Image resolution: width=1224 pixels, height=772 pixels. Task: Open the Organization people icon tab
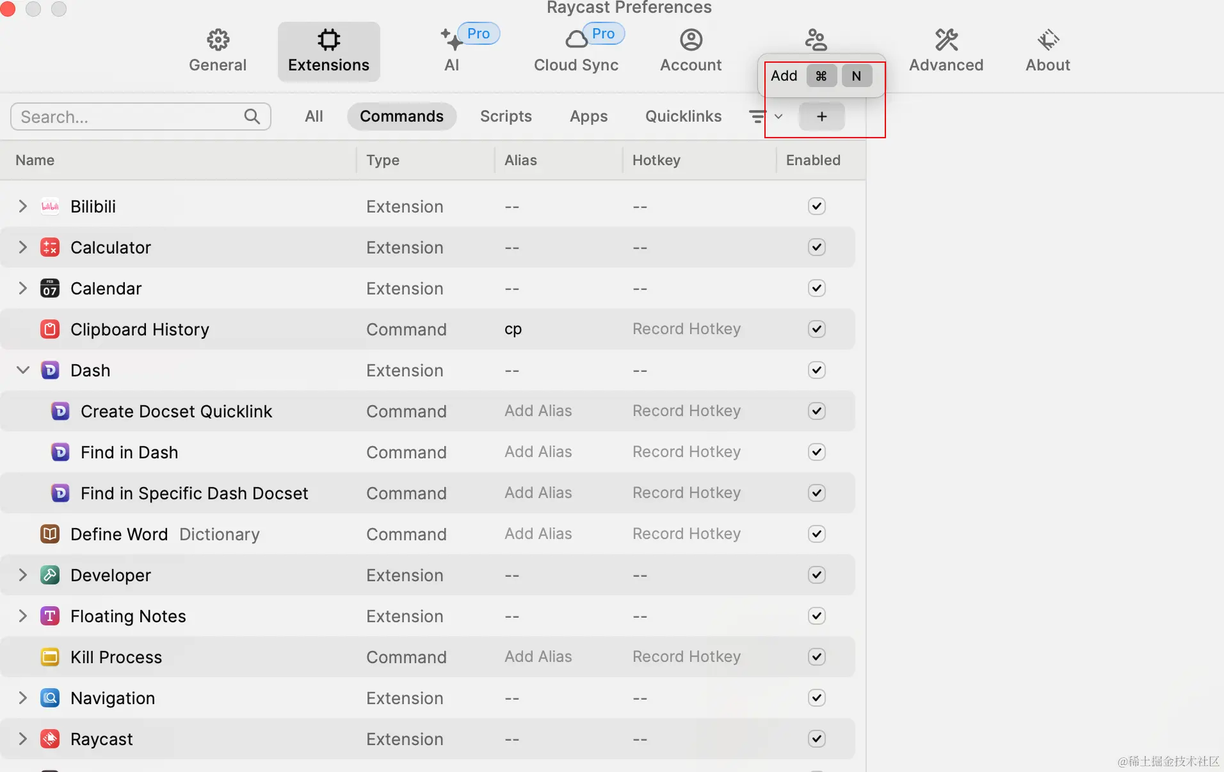point(816,40)
